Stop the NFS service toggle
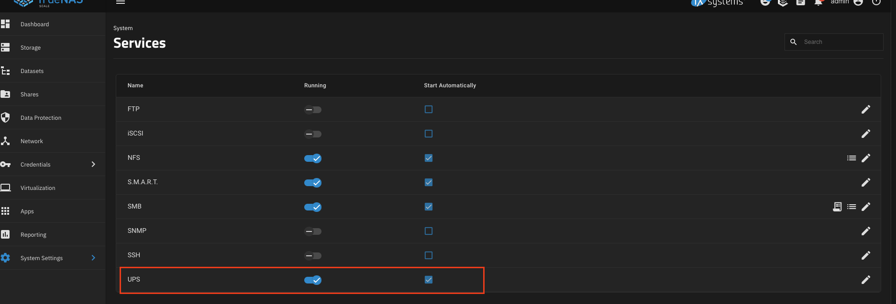The height and width of the screenshot is (304, 896). pos(313,158)
